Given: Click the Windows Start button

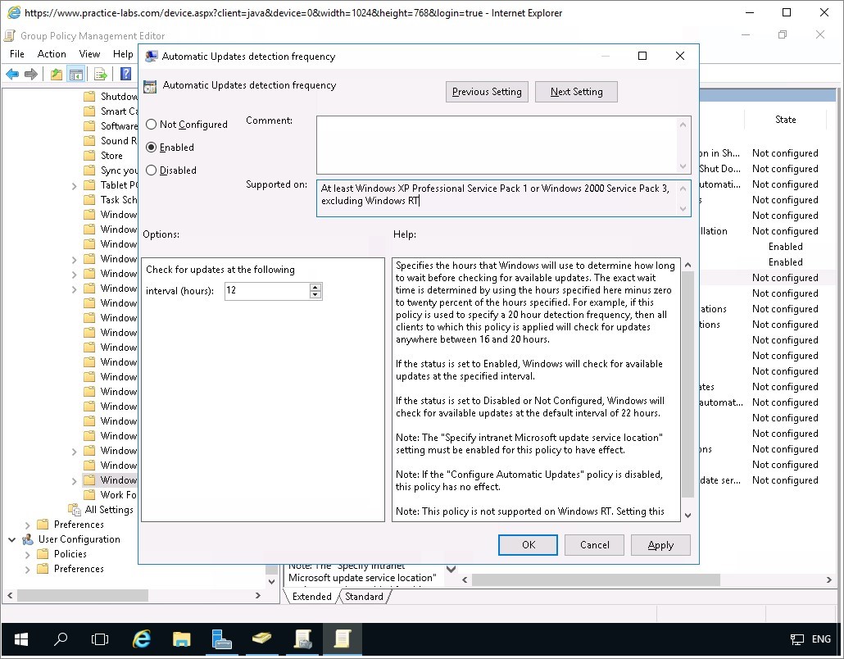Looking at the screenshot, I should coord(20,639).
